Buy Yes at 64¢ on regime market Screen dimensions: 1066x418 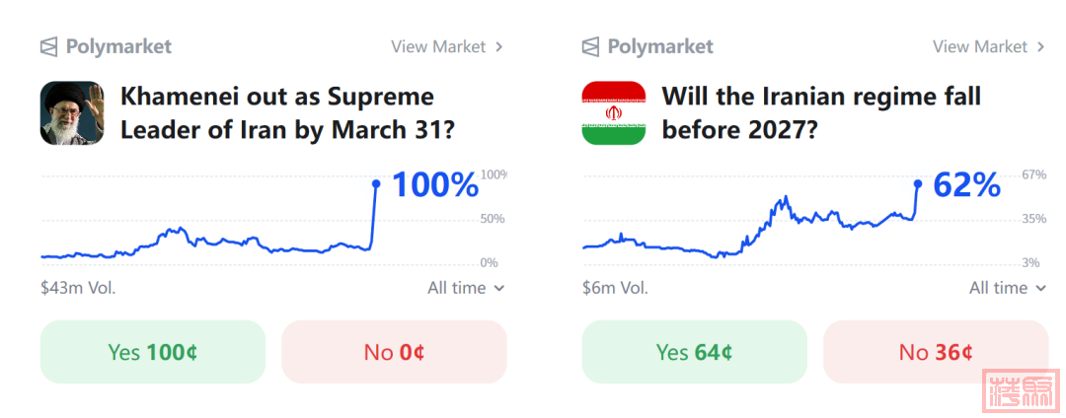click(x=694, y=352)
